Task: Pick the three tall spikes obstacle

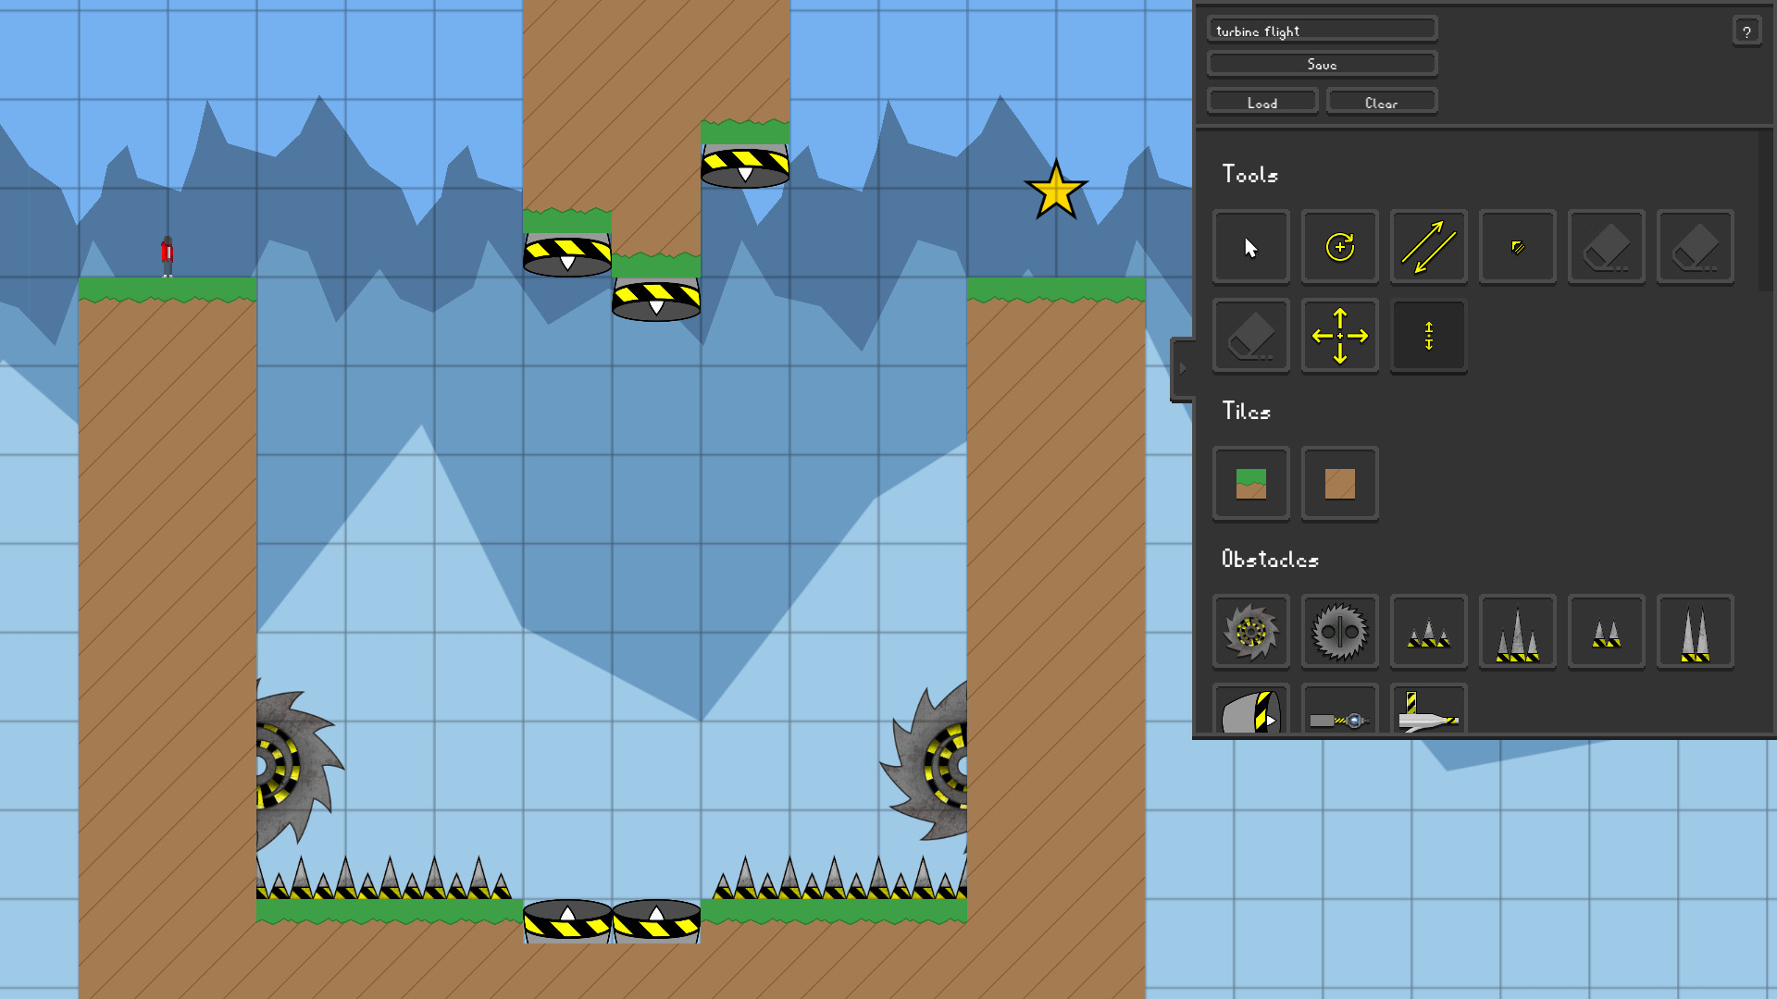Action: pyautogui.click(x=1517, y=632)
